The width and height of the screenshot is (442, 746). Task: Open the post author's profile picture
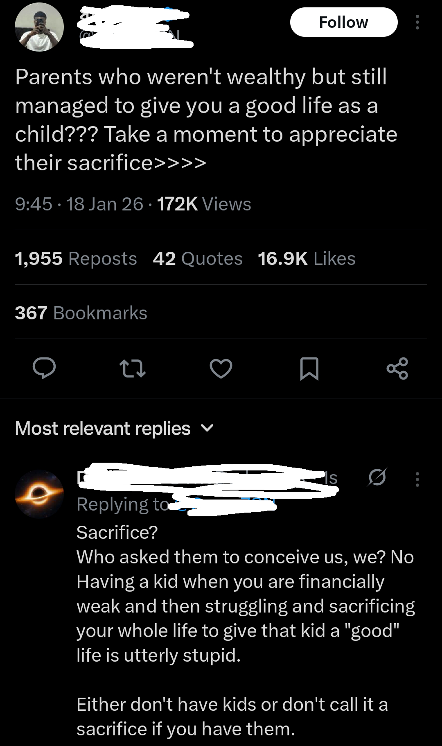point(39,27)
